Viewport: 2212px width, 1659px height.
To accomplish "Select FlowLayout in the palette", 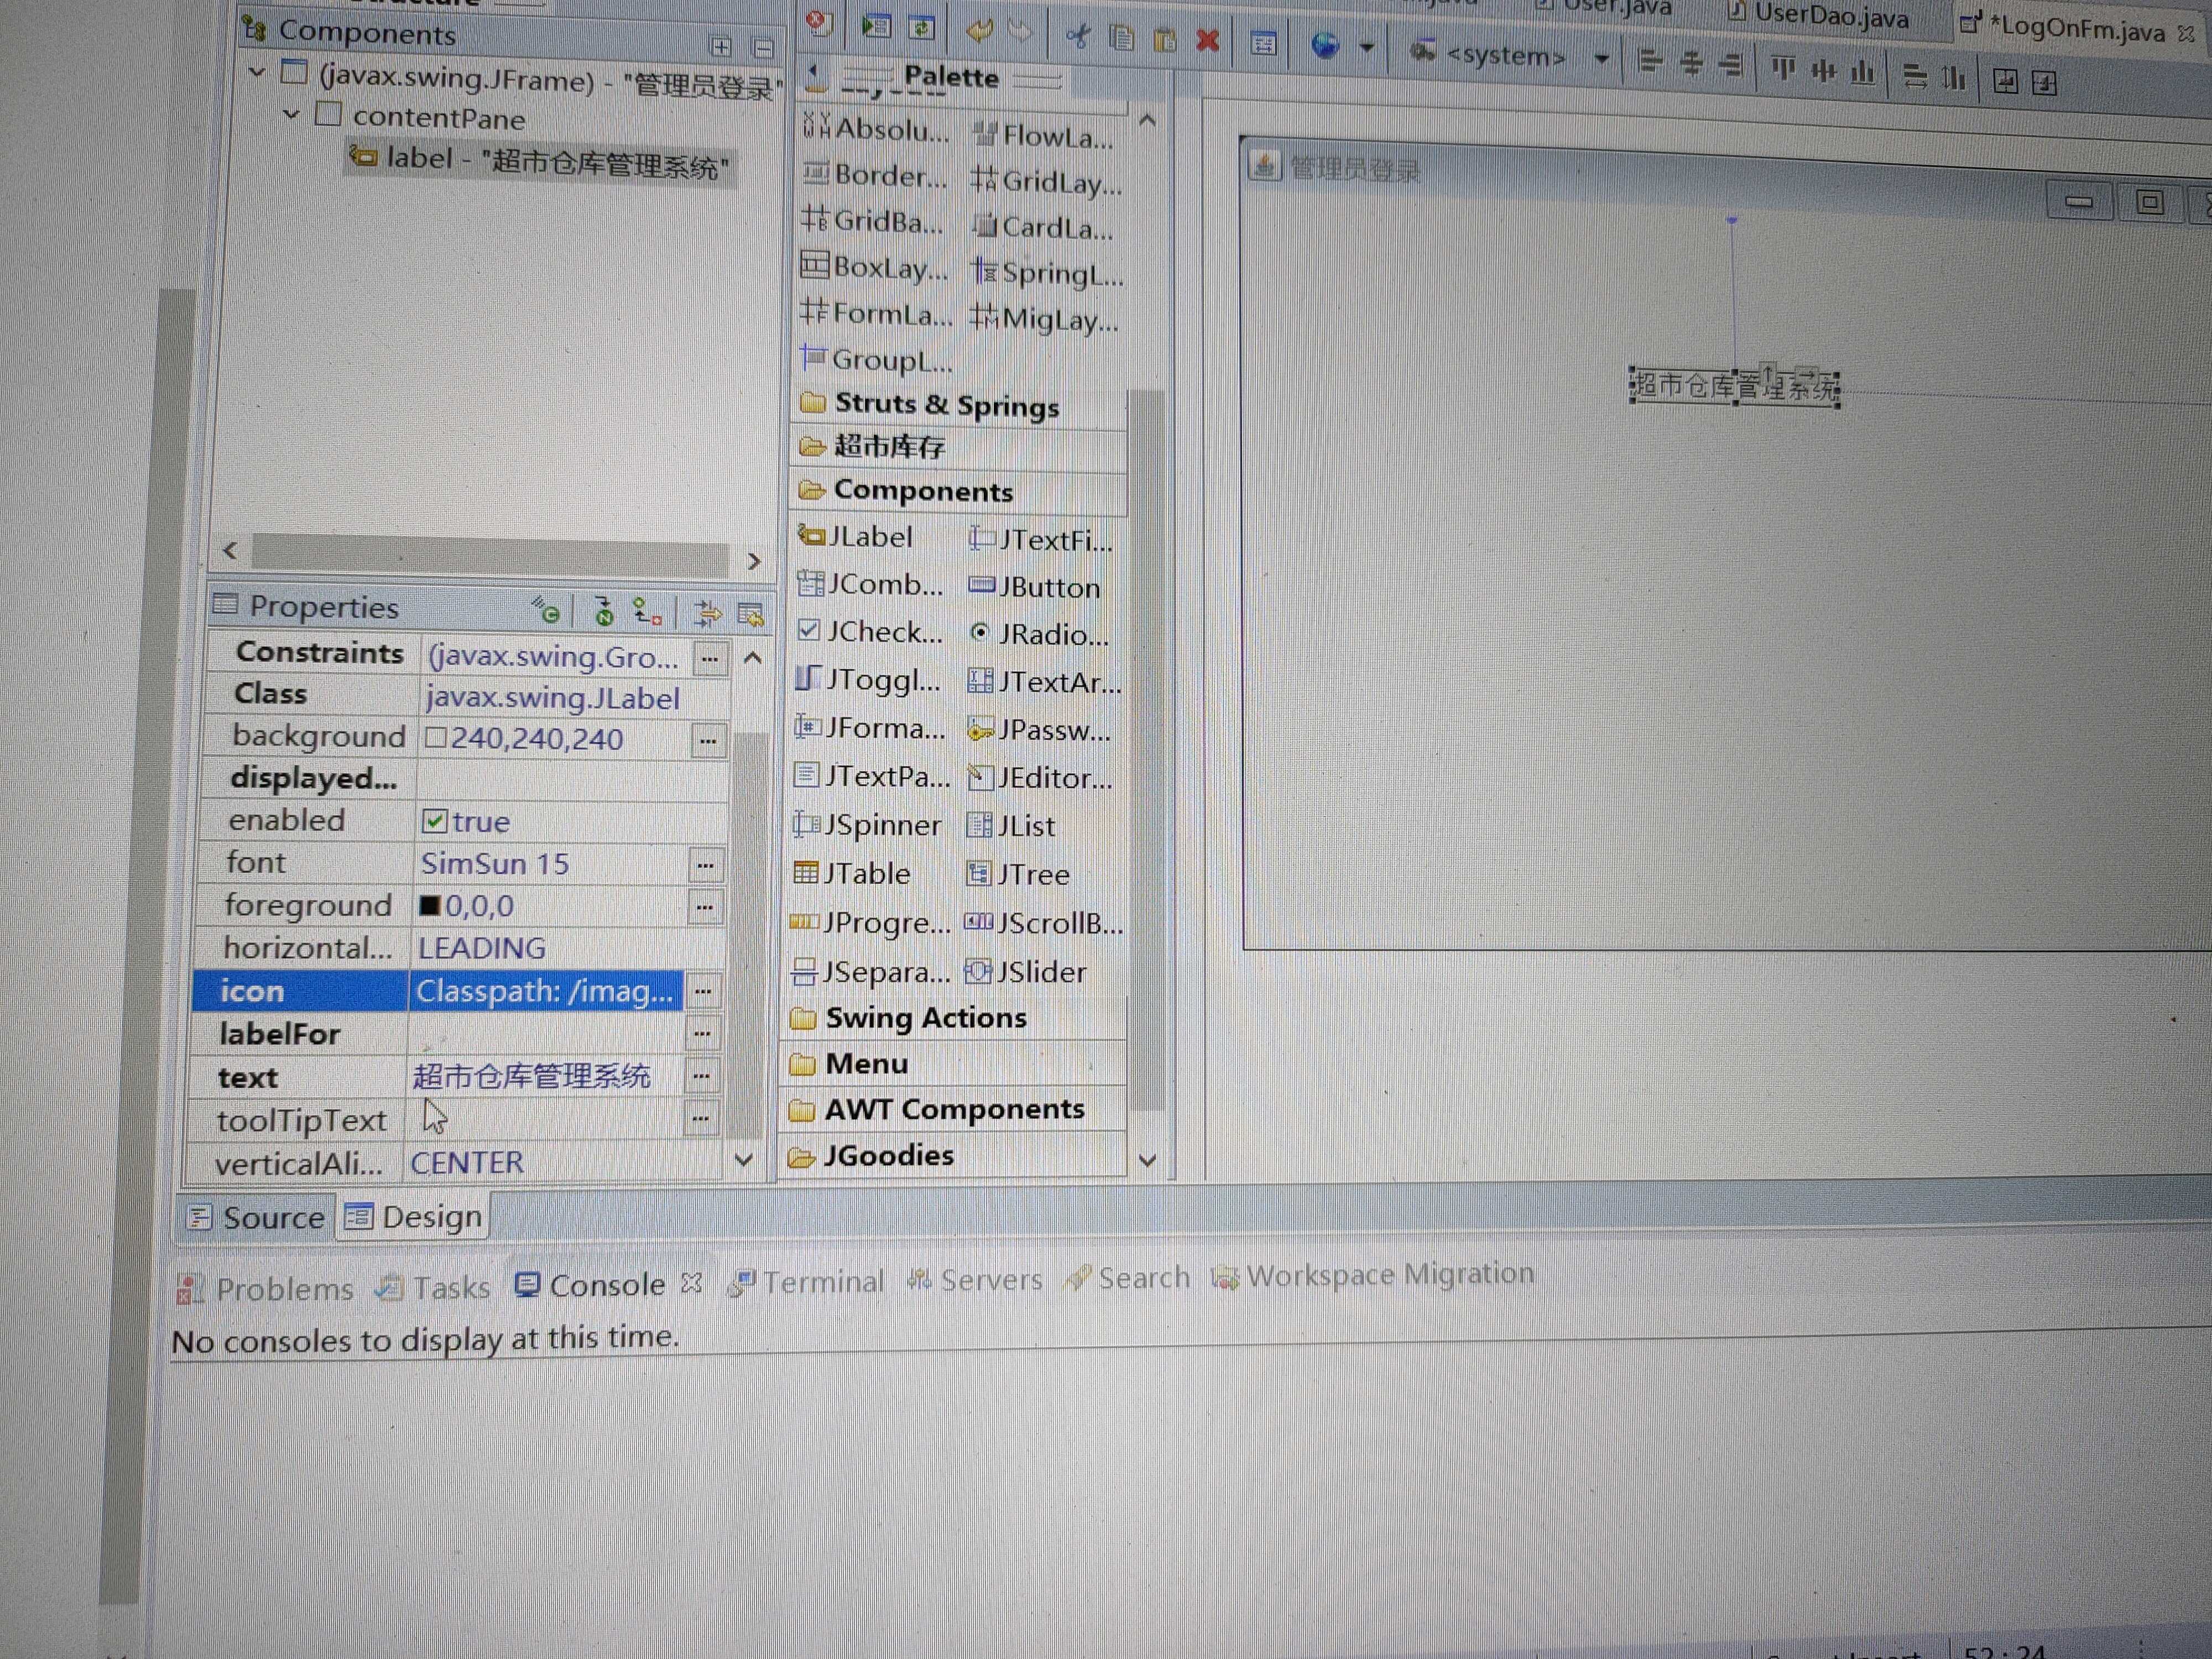I will pyautogui.click(x=1043, y=135).
